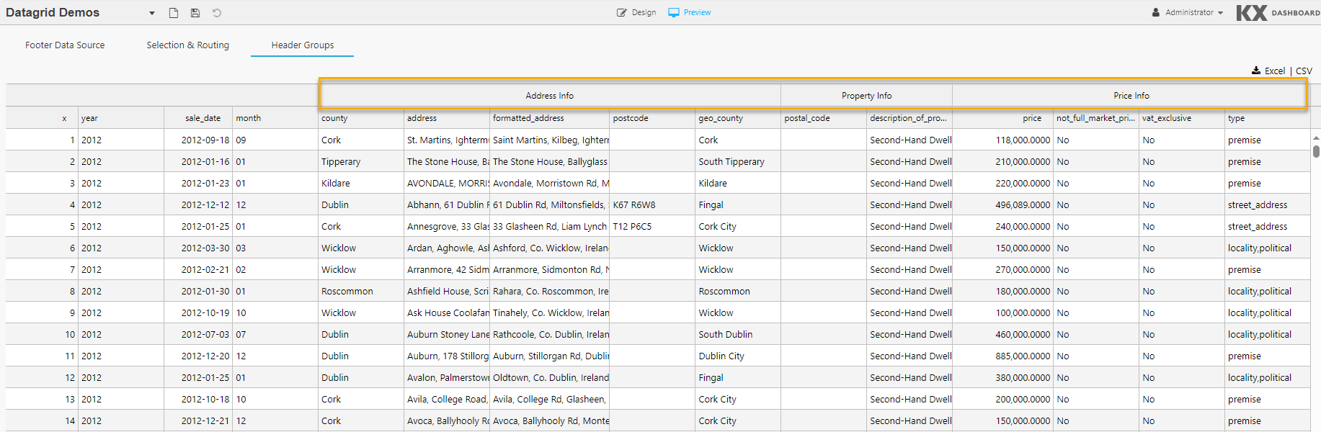Image resolution: width=1321 pixels, height=432 pixels.
Task: Sort by the sale_date column header
Action: (x=203, y=118)
